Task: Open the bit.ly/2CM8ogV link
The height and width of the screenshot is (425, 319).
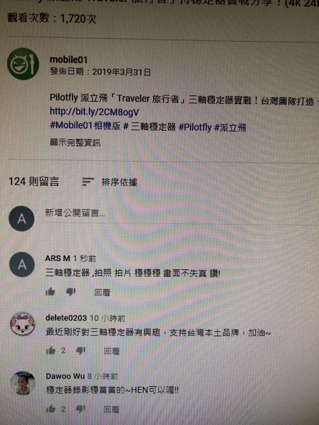Action: click(x=94, y=112)
